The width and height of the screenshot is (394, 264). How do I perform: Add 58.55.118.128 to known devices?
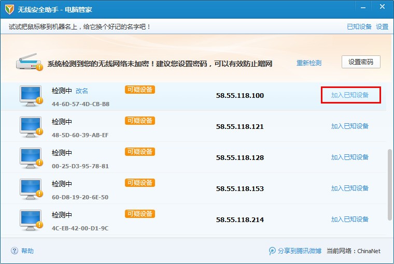tap(350, 157)
